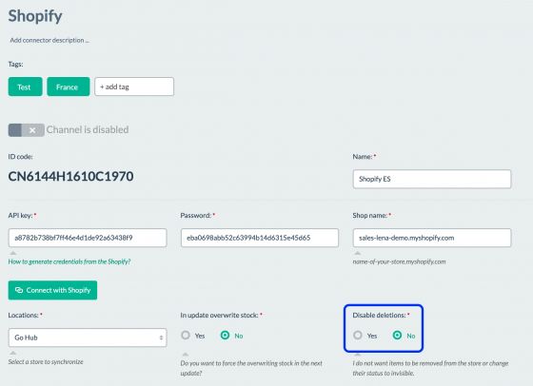This screenshot has height=386, width=533.
Task: Click the Test tag
Action: click(x=25, y=87)
